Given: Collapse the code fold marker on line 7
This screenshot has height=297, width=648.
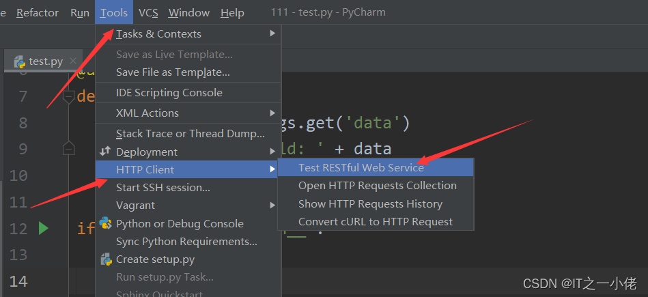Looking at the screenshot, I should tap(68, 97).
